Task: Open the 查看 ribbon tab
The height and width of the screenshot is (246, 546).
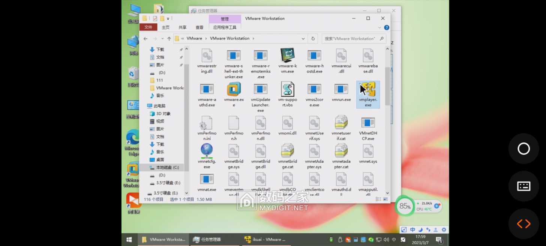Action: pos(199,27)
